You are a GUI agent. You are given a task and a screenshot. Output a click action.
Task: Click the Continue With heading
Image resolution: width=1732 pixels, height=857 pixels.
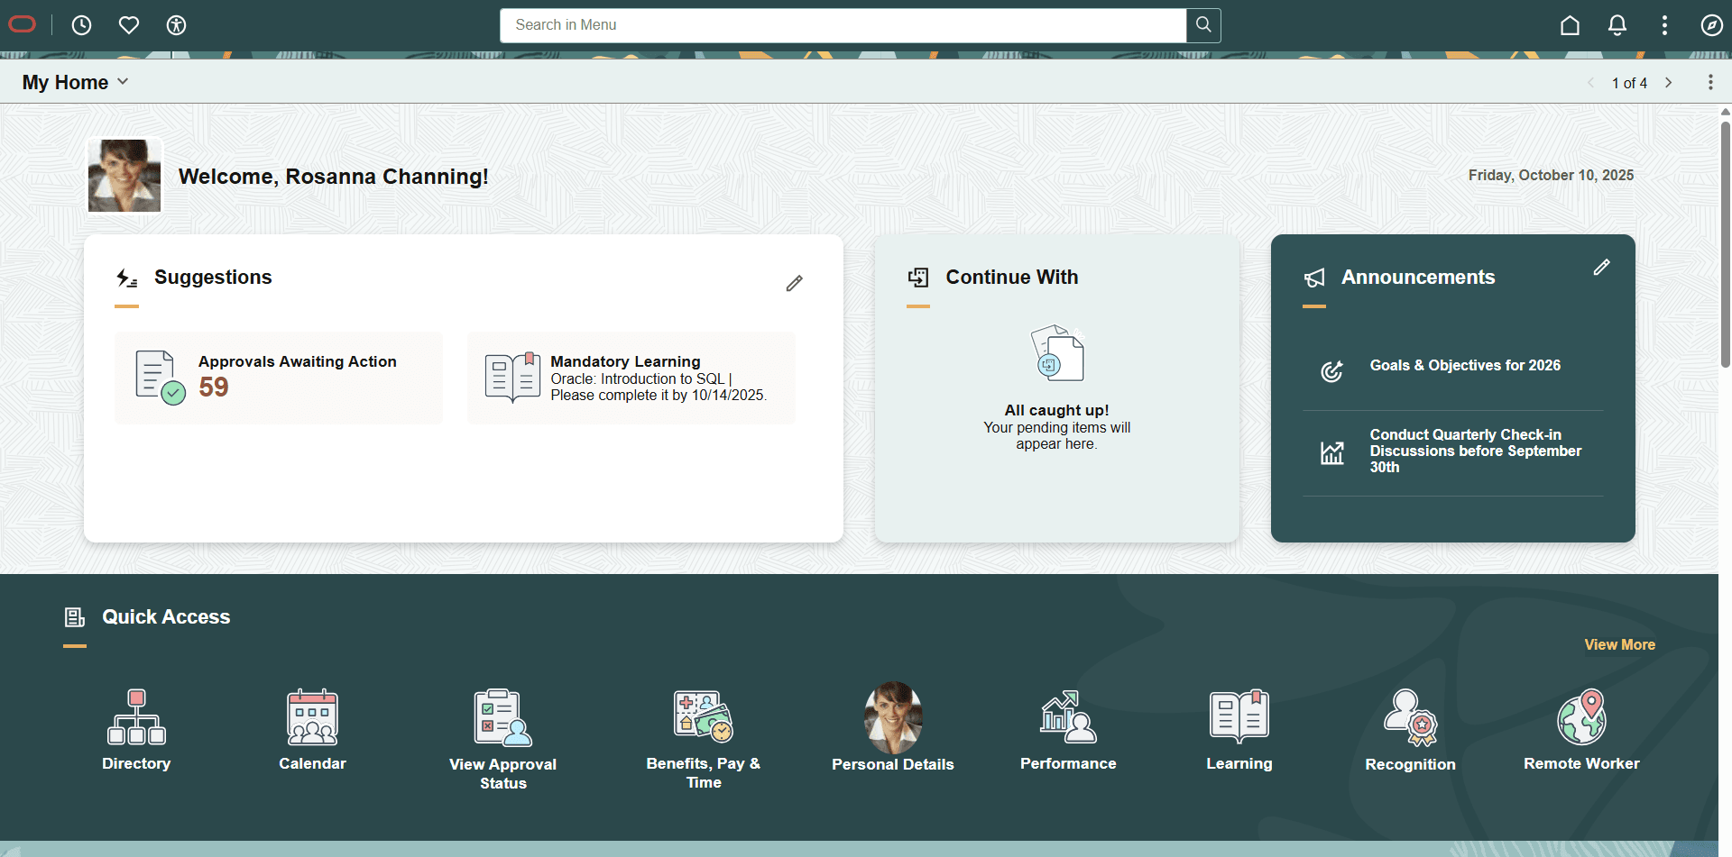(x=1011, y=278)
